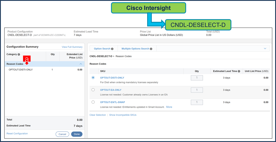Click quantity field for OPTOUT-DISTI-ONLY

pos(197,78)
